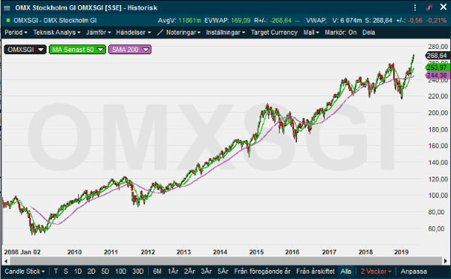Open the 2 Veckor resolution dropdown
Viewport: 451px width, 279px height.
[376, 271]
